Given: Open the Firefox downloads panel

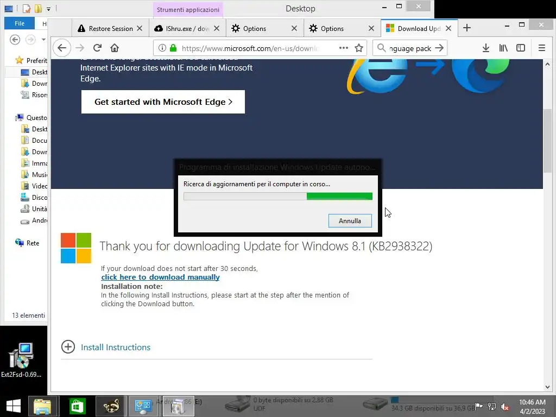Looking at the screenshot, I should (486, 48).
